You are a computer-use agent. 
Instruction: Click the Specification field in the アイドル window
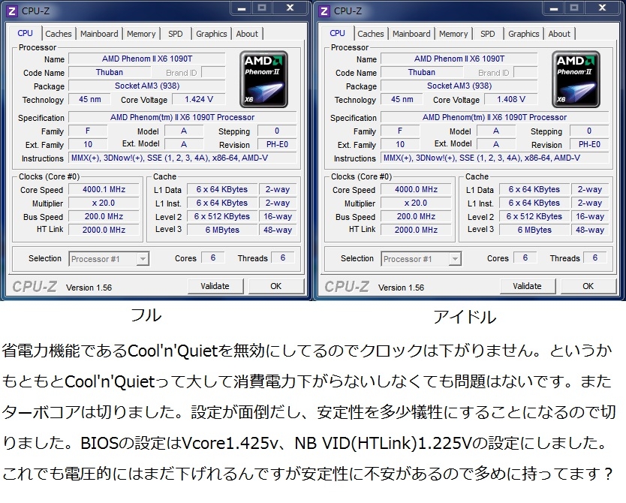tap(495, 117)
